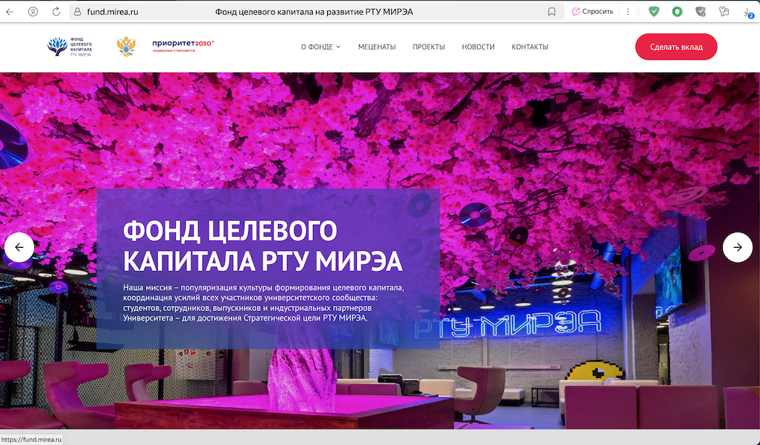The width and height of the screenshot is (760, 445).
Task: Click the Фонд целевого капитала logo
Action: click(69, 47)
